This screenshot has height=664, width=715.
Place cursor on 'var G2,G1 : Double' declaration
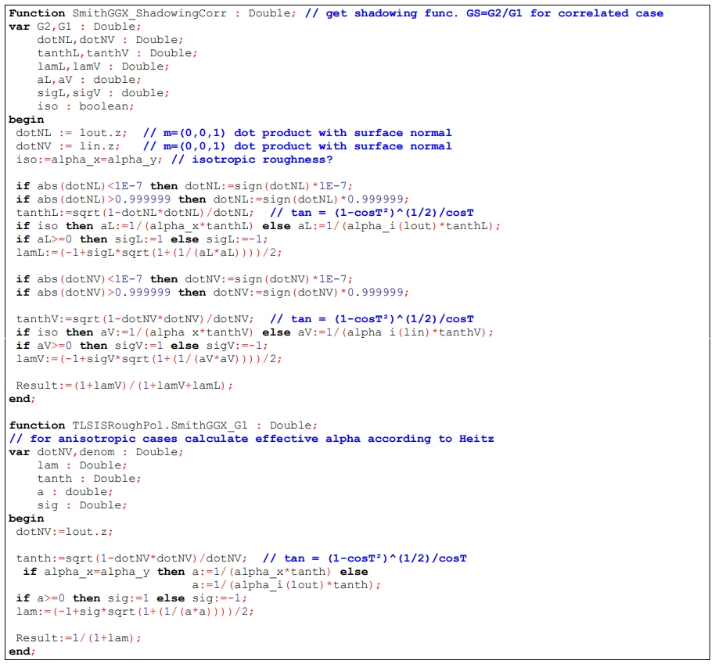click(74, 27)
